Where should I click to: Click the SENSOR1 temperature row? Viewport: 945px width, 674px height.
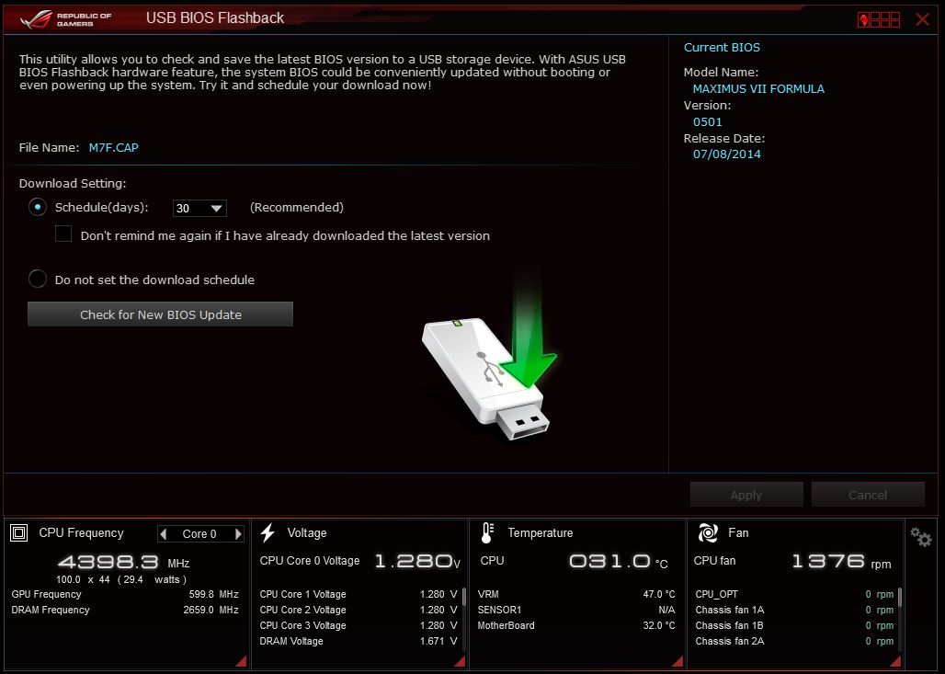(x=576, y=611)
